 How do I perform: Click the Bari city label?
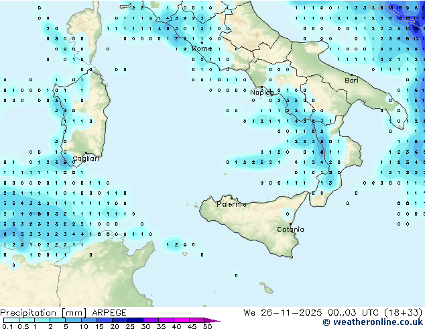coord(351,81)
